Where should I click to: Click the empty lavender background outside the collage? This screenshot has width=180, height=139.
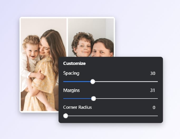148,26
